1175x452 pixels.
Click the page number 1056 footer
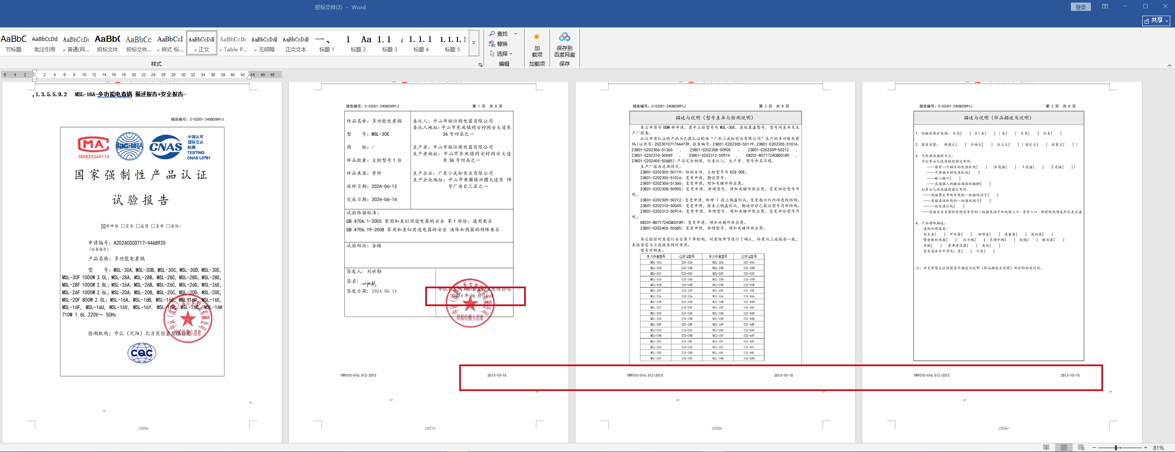143,429
